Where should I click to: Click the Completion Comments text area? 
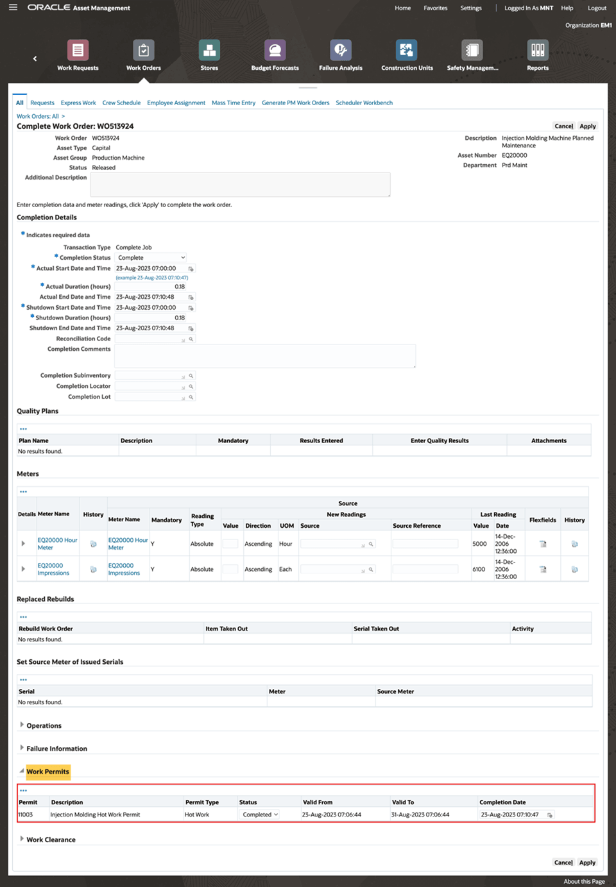pos(265,356)
